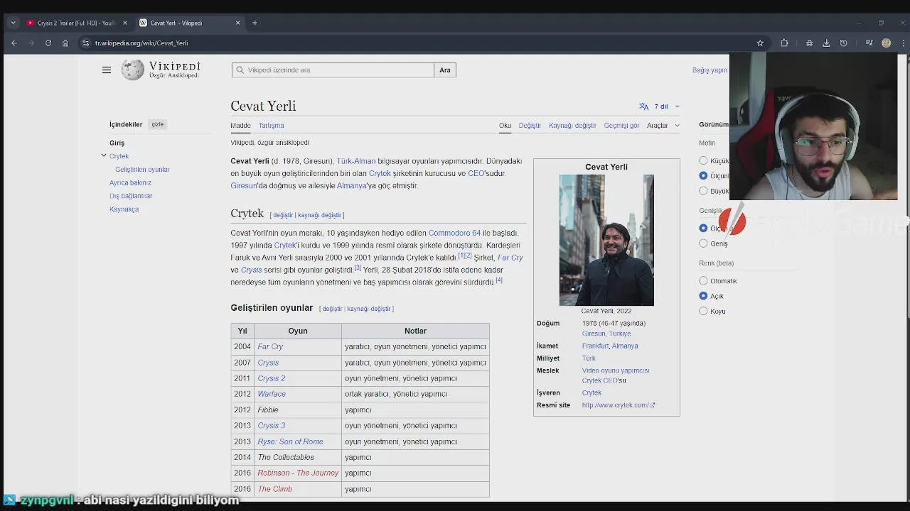Open the Geçmişi gör history tab
Image resolution: width=910 pixels, height=511 pixels.
point(621,126)
